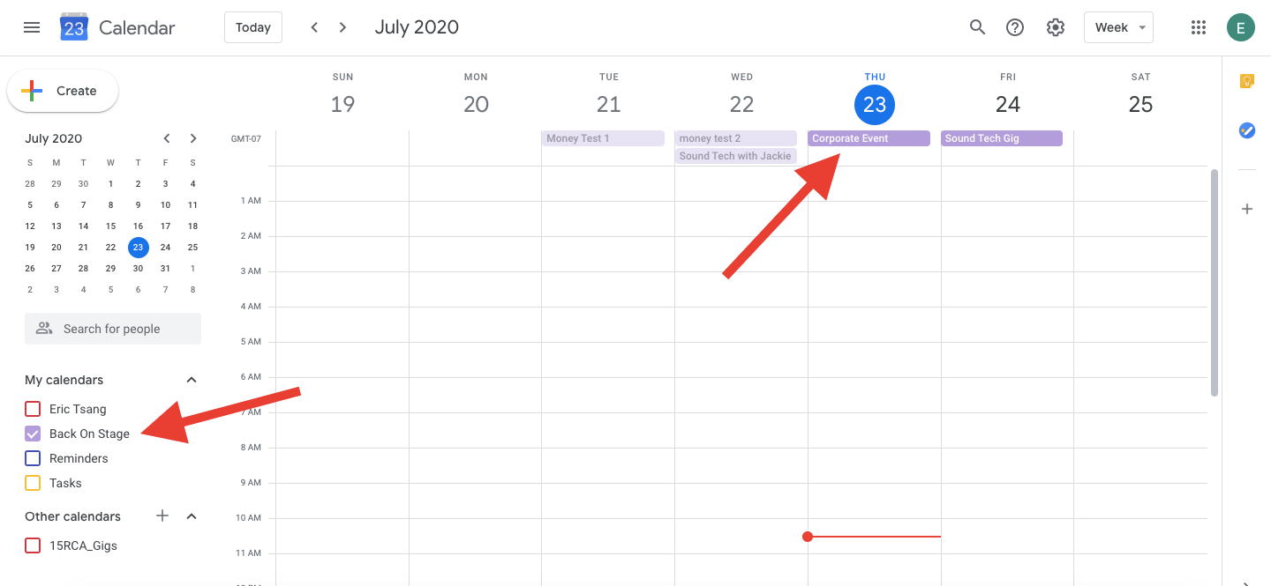
Task: Toggle the 15RCA_Gigs calendar checkbox
Action: (33, 545)
